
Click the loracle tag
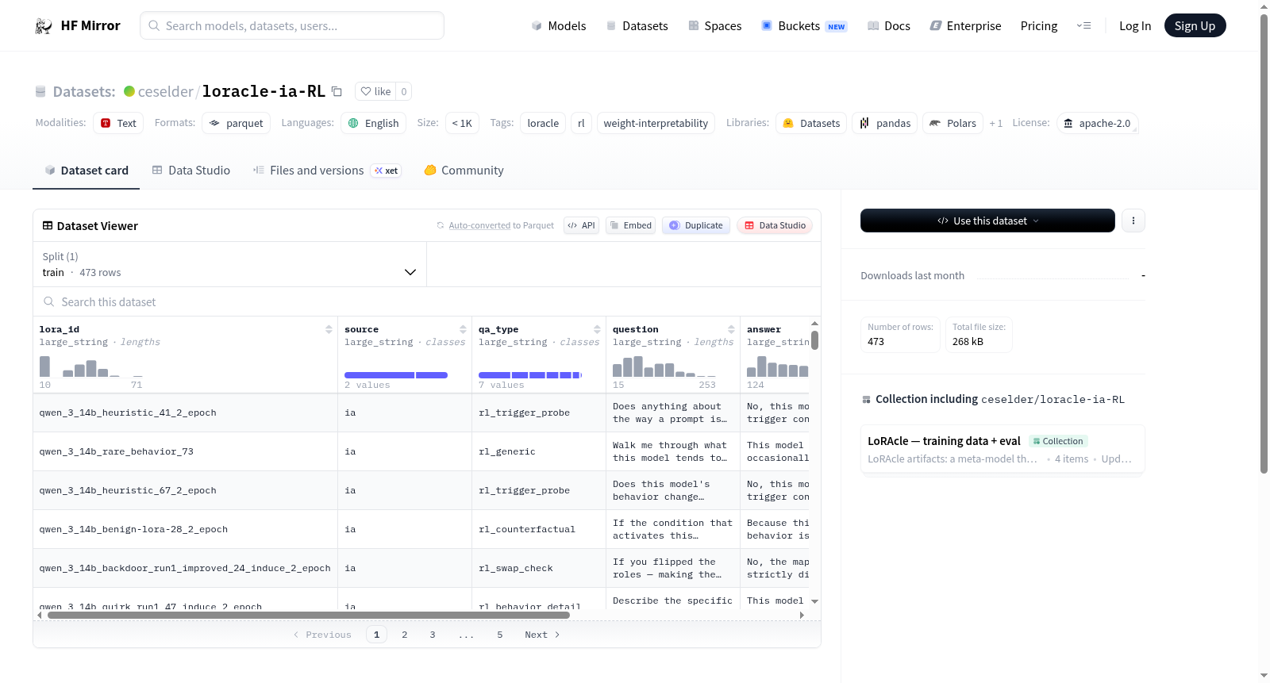pos(543,123)
